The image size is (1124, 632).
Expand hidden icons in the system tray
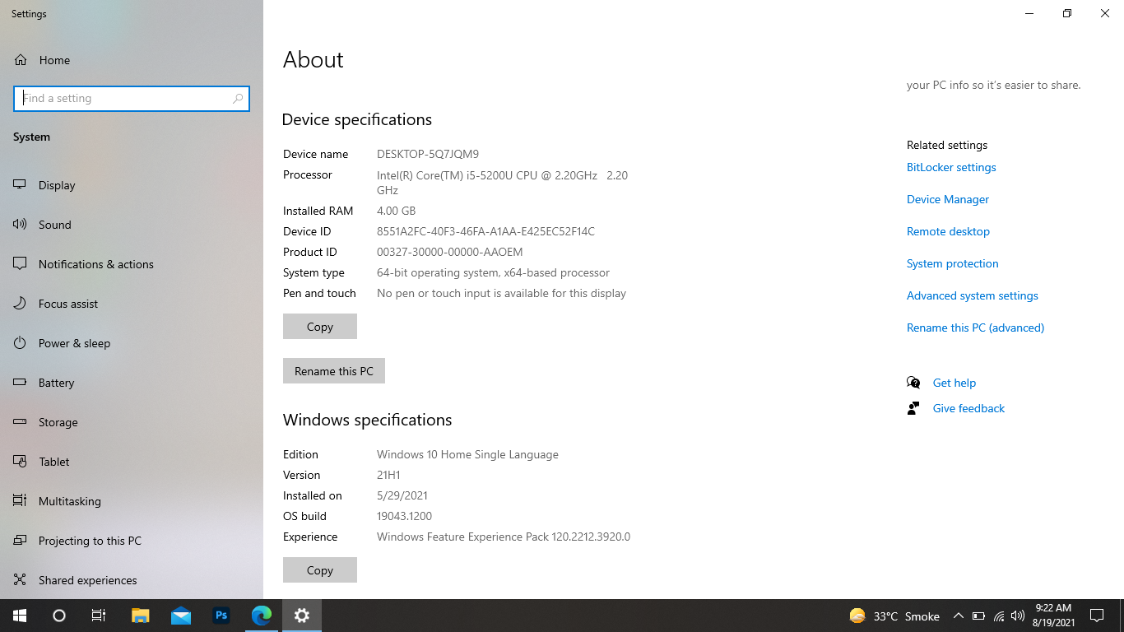tap(958, 616)
